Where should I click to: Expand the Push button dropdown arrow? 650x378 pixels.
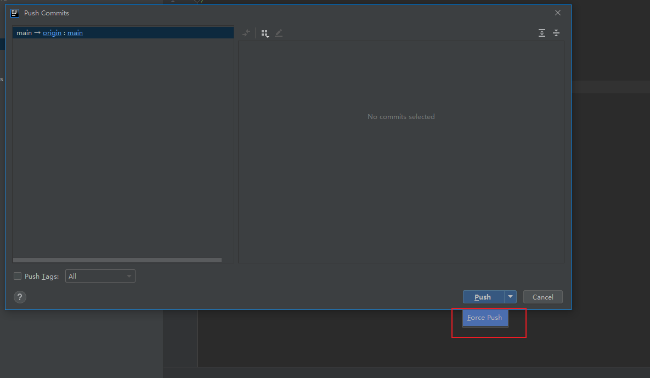[510, 297]
